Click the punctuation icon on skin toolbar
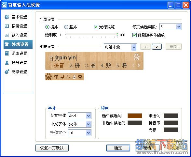The image size is (191, 157). coord(68,77)
